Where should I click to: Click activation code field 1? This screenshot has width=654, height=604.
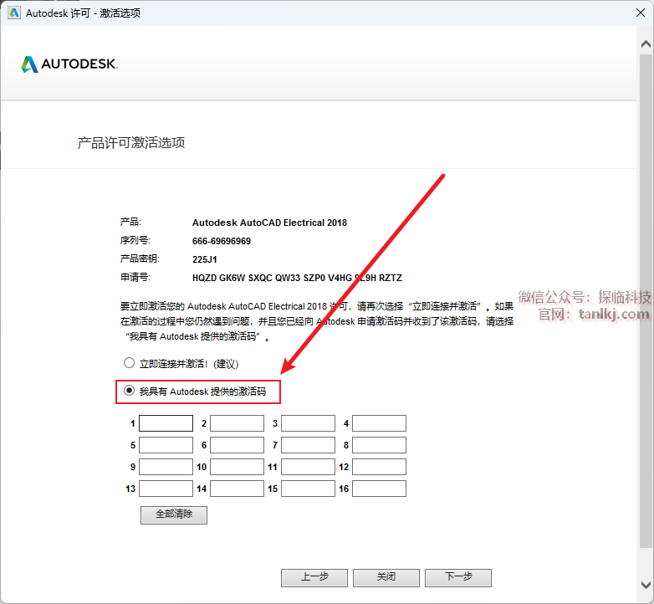pos(166,423)
